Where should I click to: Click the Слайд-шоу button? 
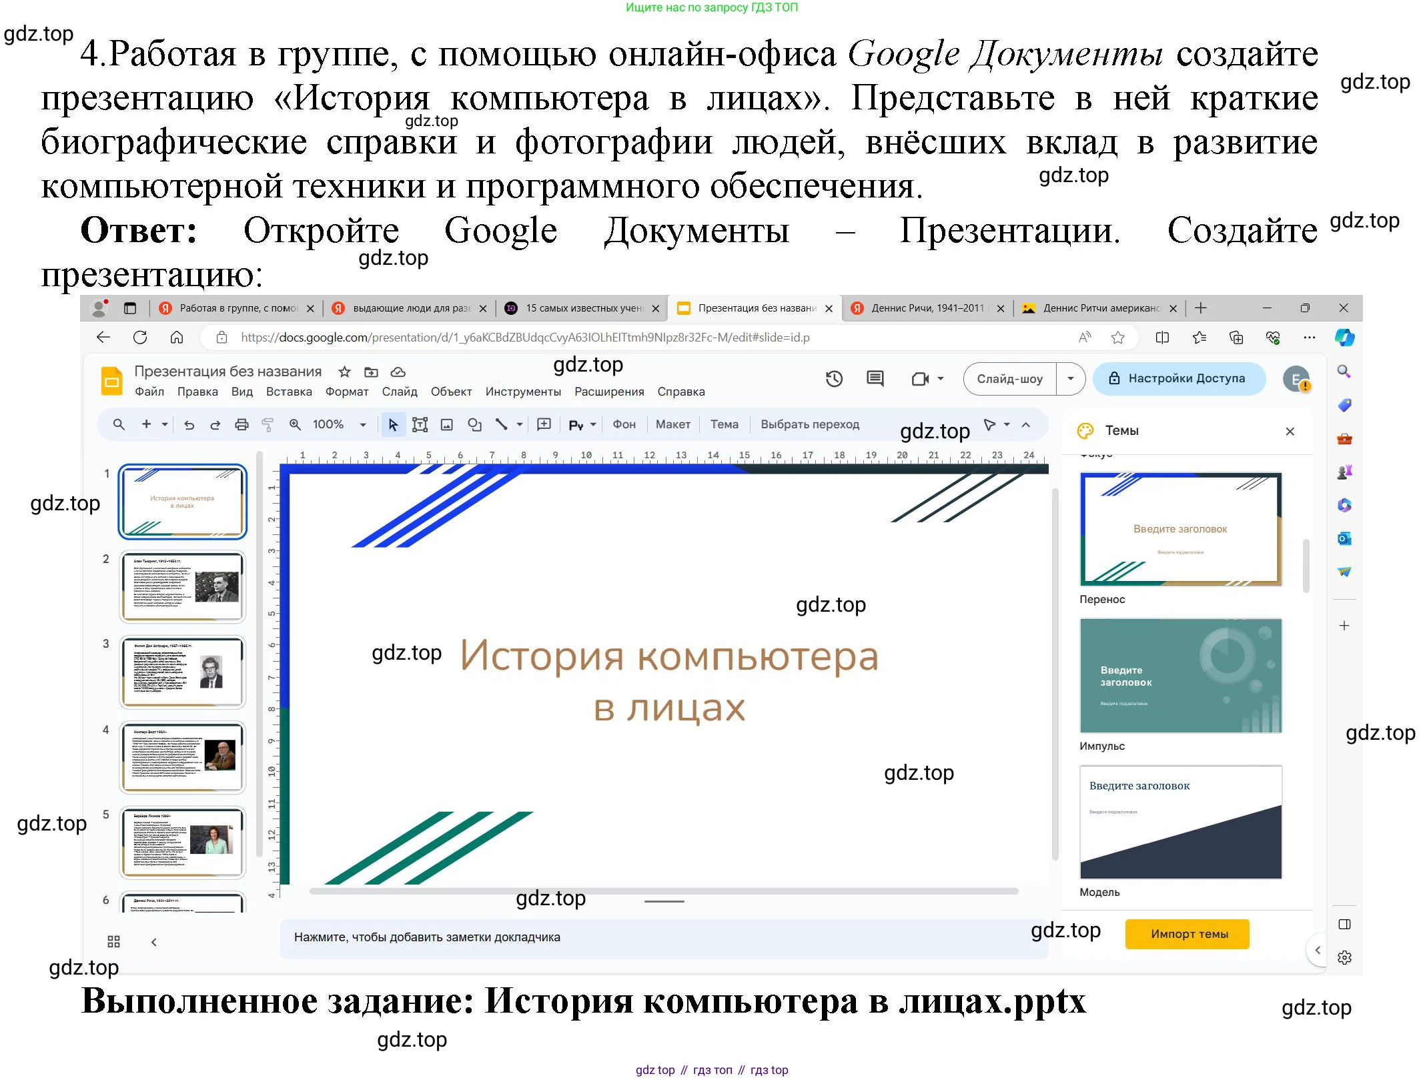[1009, 379]
